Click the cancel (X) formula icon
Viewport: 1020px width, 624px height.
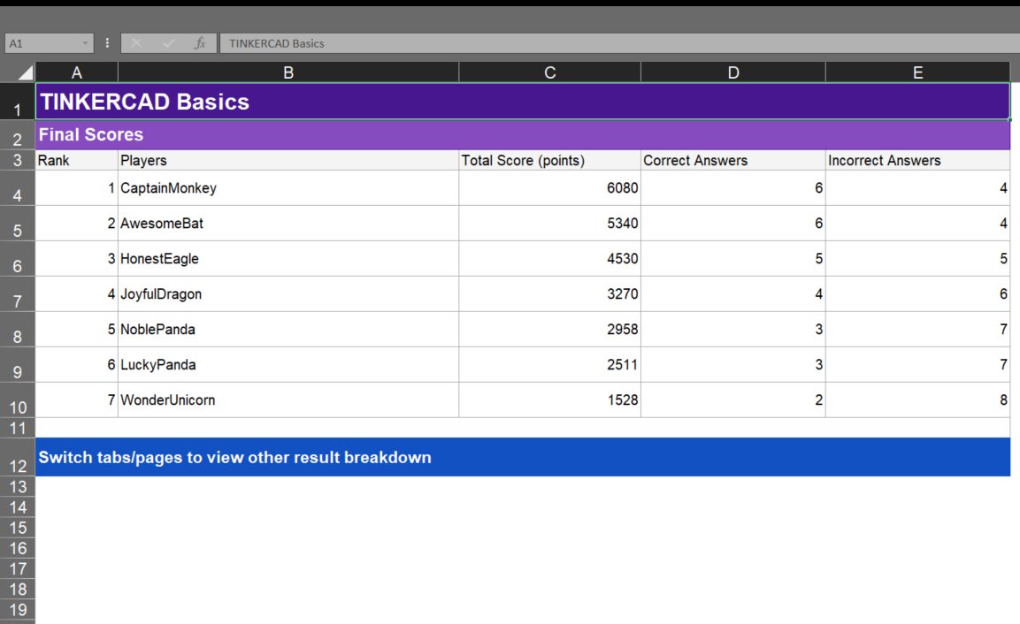pos(136,43)
